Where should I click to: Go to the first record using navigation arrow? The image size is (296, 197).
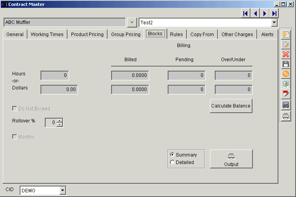245,13
